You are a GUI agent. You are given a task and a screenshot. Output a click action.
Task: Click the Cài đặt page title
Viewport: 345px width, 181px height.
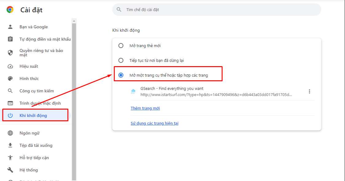31,10
